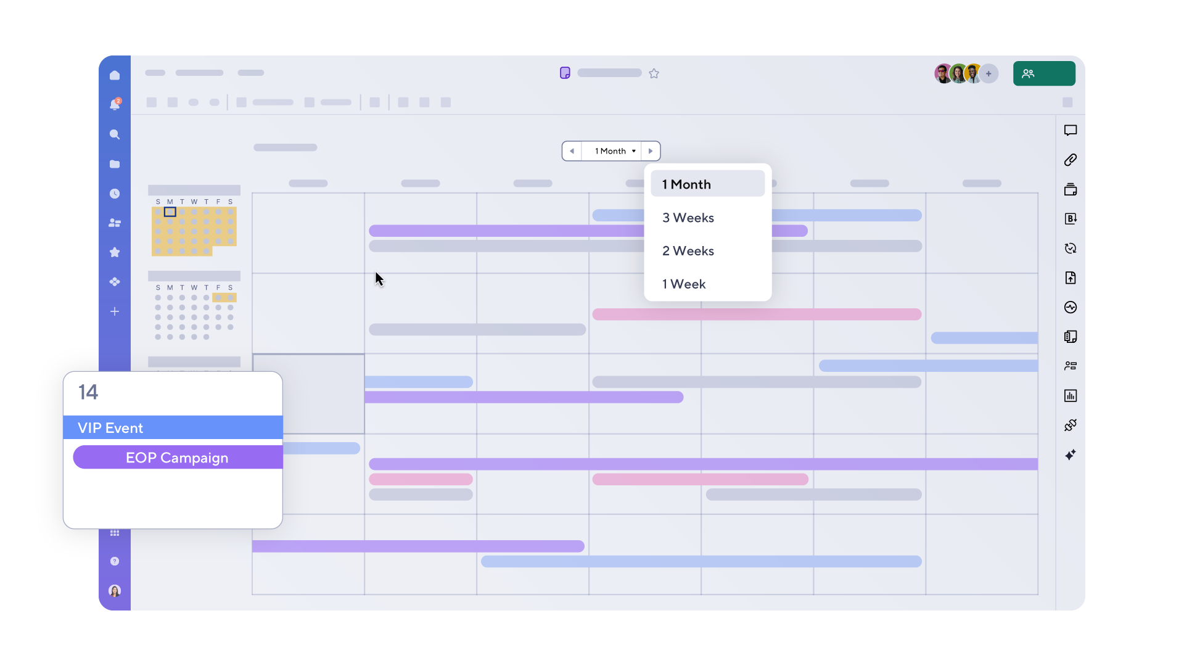The image size is (1184, 666).
Task: Open the activity feed icon on right sidebar
Action: tap(1071, 307)
